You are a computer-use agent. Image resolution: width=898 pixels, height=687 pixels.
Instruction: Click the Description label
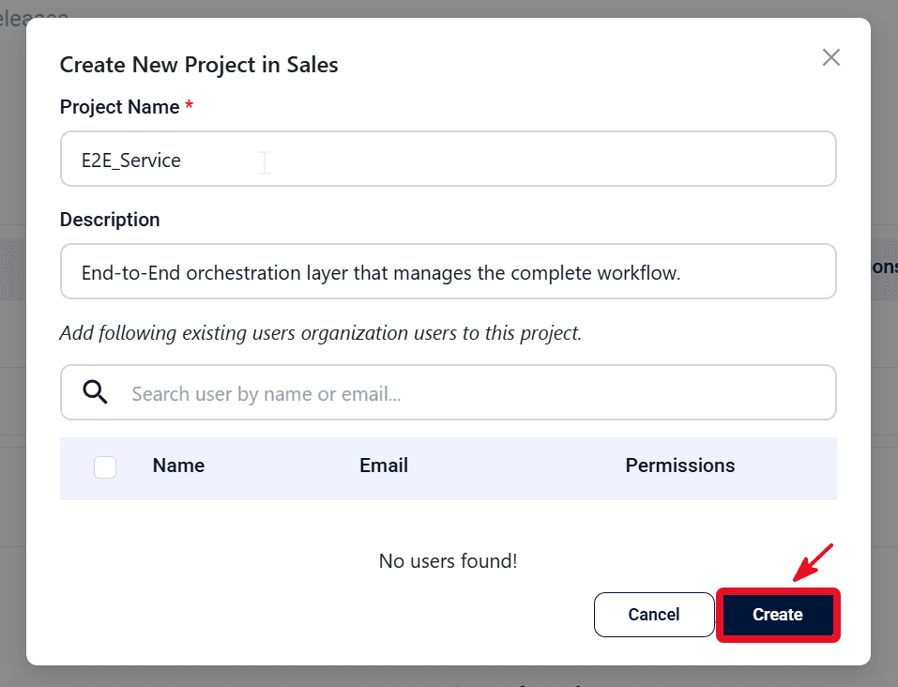pyautogui.click(x=110, y=220)
